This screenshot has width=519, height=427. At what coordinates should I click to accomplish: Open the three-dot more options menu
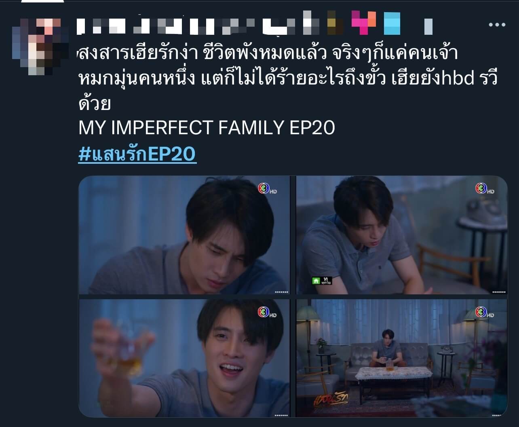click(497, 25)
